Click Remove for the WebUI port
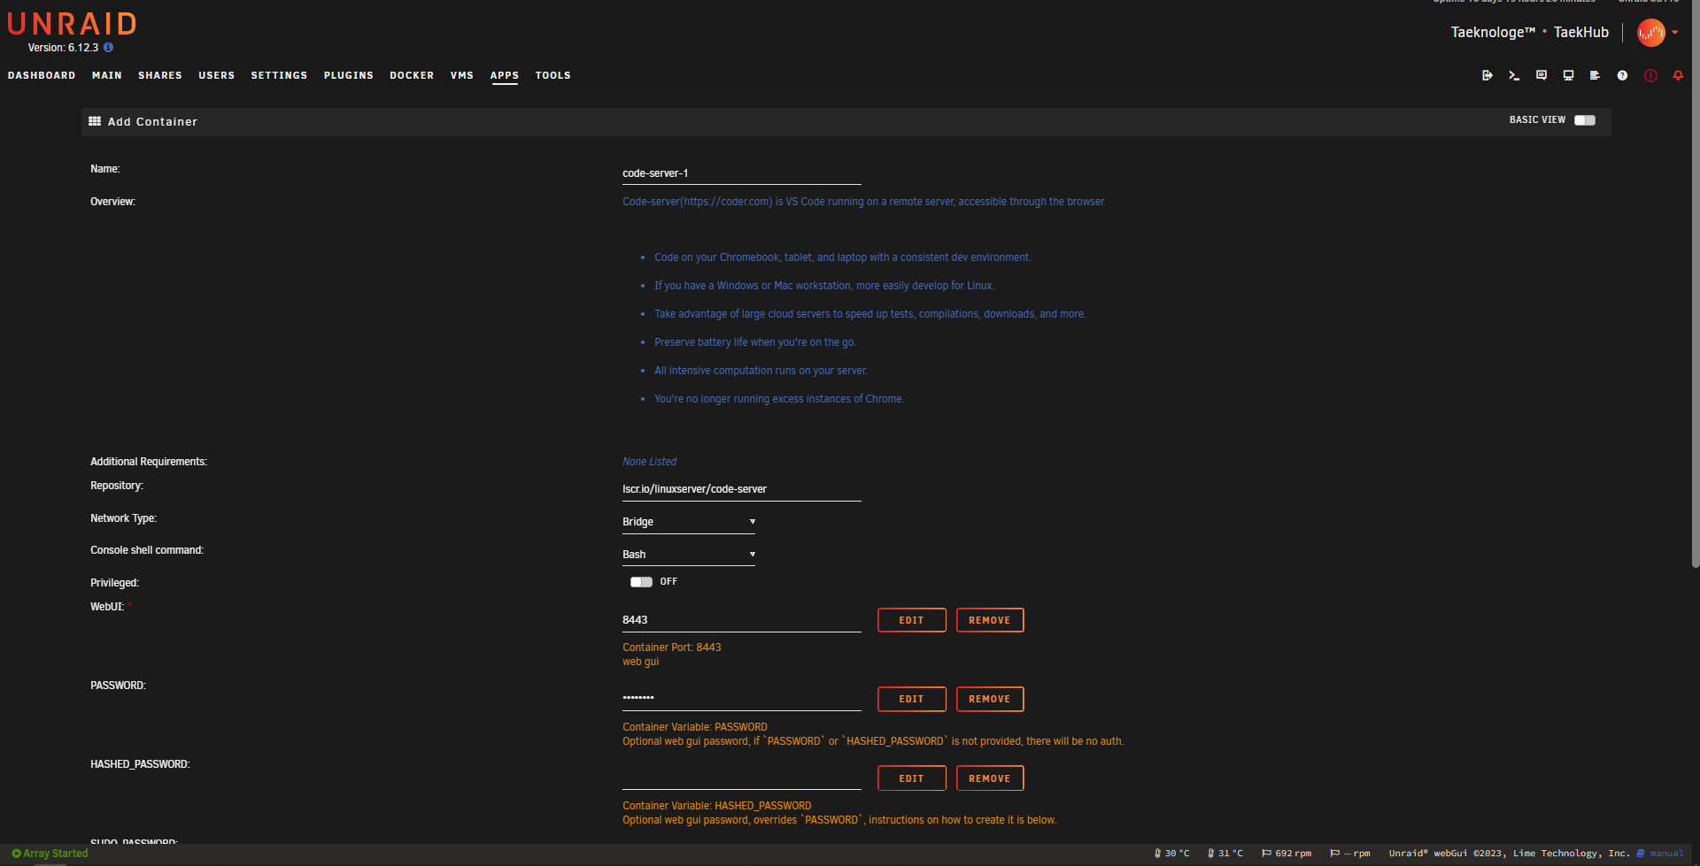1700x866 pixels. 990,620
